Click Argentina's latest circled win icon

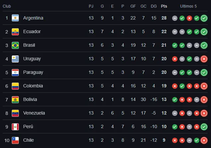pos(204,18)
